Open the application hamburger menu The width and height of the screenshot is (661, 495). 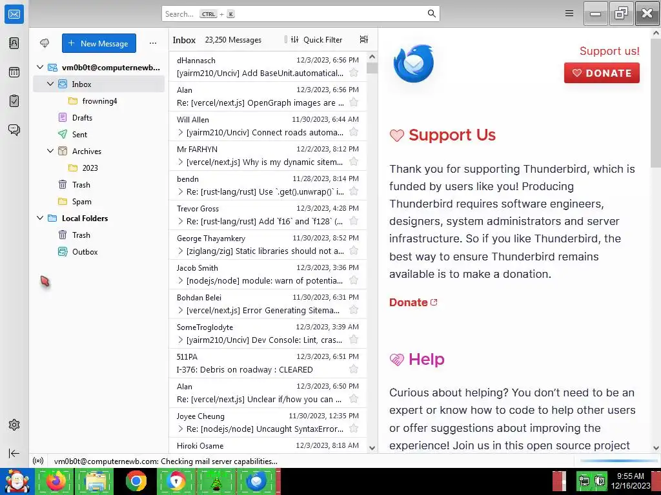pyautogui.click(x=569, y=14)
